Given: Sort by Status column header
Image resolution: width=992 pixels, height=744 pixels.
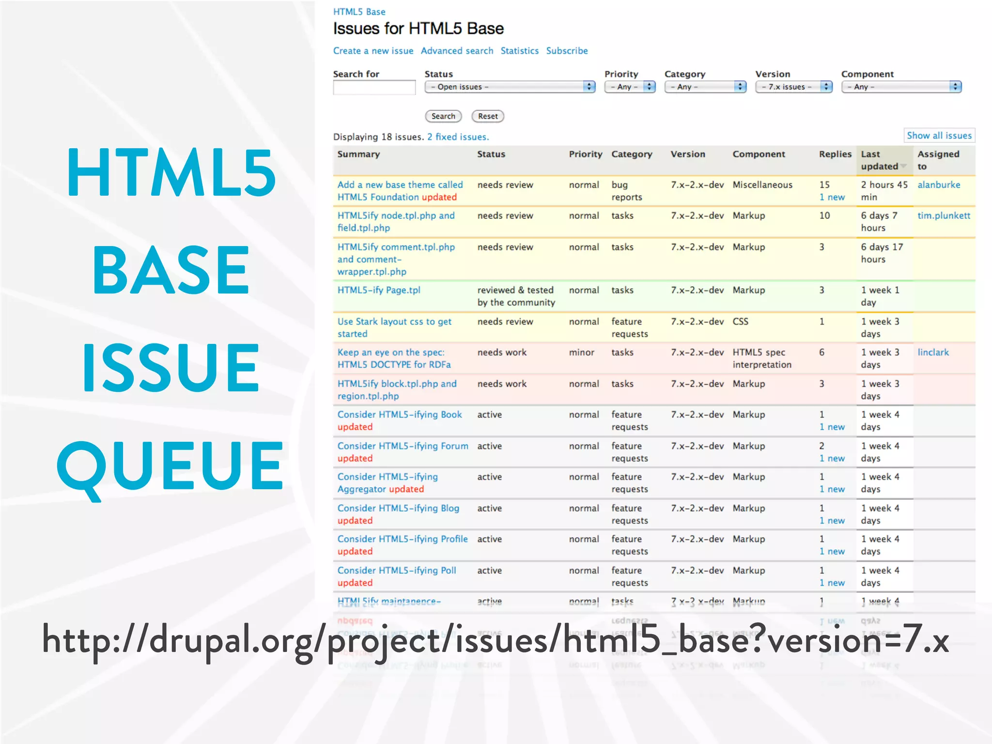Looking at the screenshot, I should [x=491, y=154].
